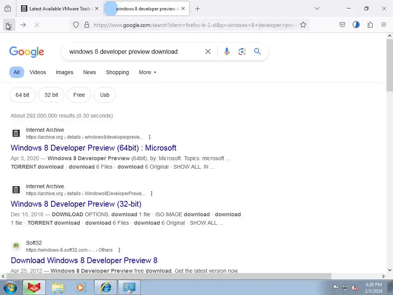
Task: Open the Extensions puzzle piece icon
Action: tap(370, 25)
